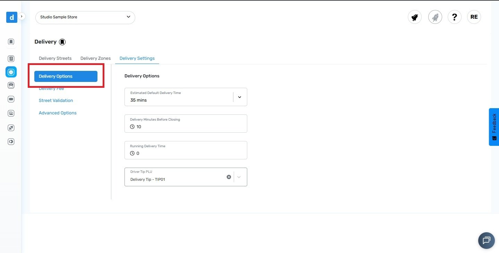This screenshot has width=499, height=253.
Task: Select the highlighted gear settings sidebar icon
Action: click(x=11, y=72)
